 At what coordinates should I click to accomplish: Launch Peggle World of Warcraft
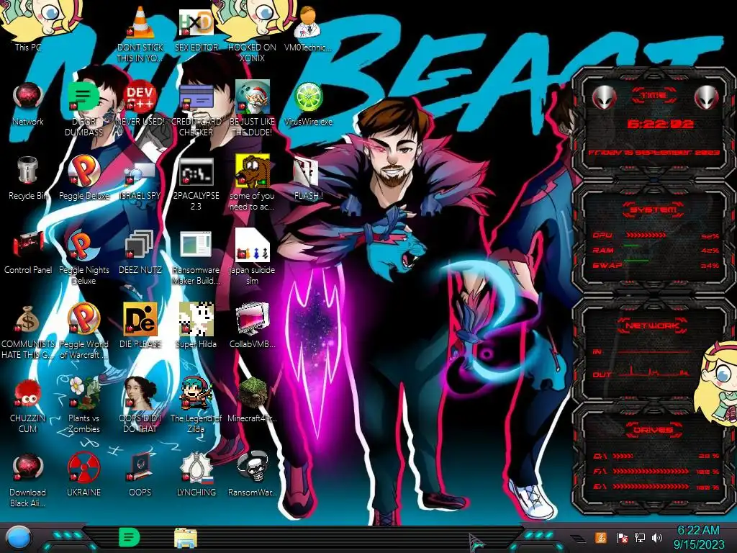[x=83, y=319]
